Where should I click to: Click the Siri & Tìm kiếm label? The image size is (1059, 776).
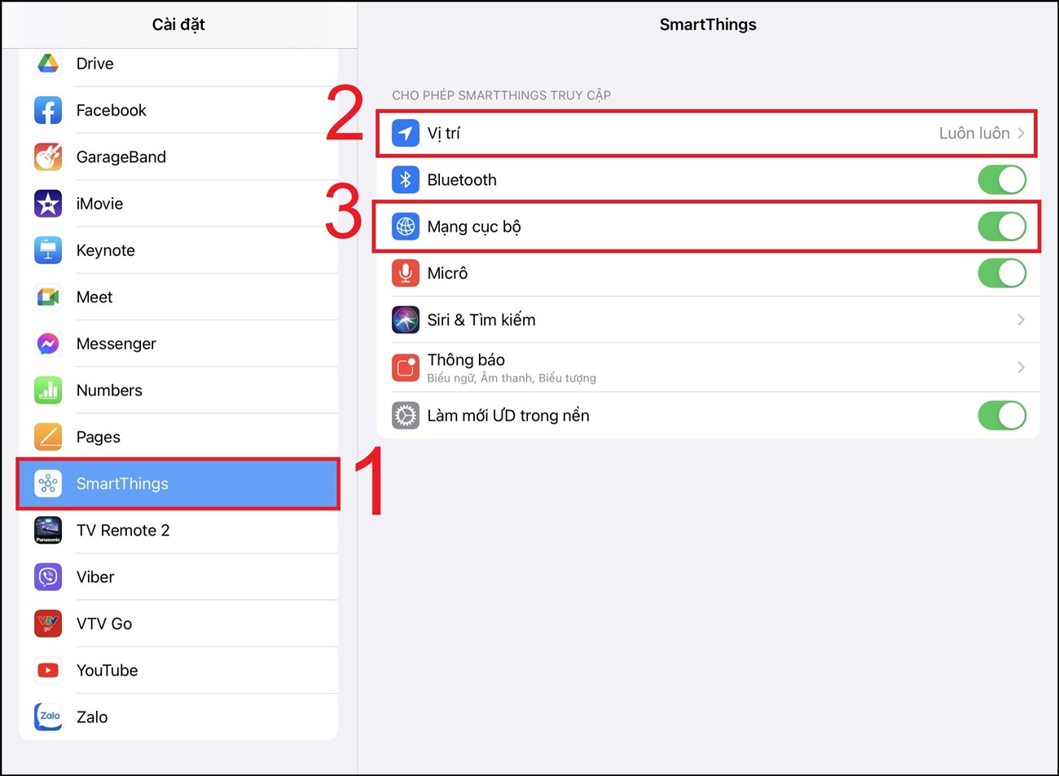(481, 320)
